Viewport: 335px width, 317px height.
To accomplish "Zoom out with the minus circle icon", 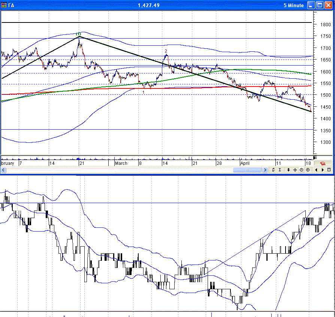I will pos(301,170).
